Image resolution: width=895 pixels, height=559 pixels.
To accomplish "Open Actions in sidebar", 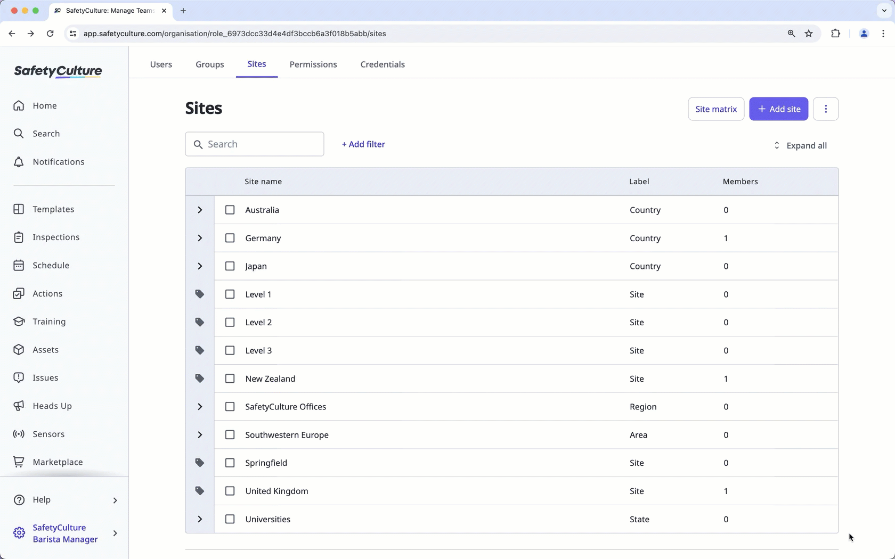I will coord(38,293).
